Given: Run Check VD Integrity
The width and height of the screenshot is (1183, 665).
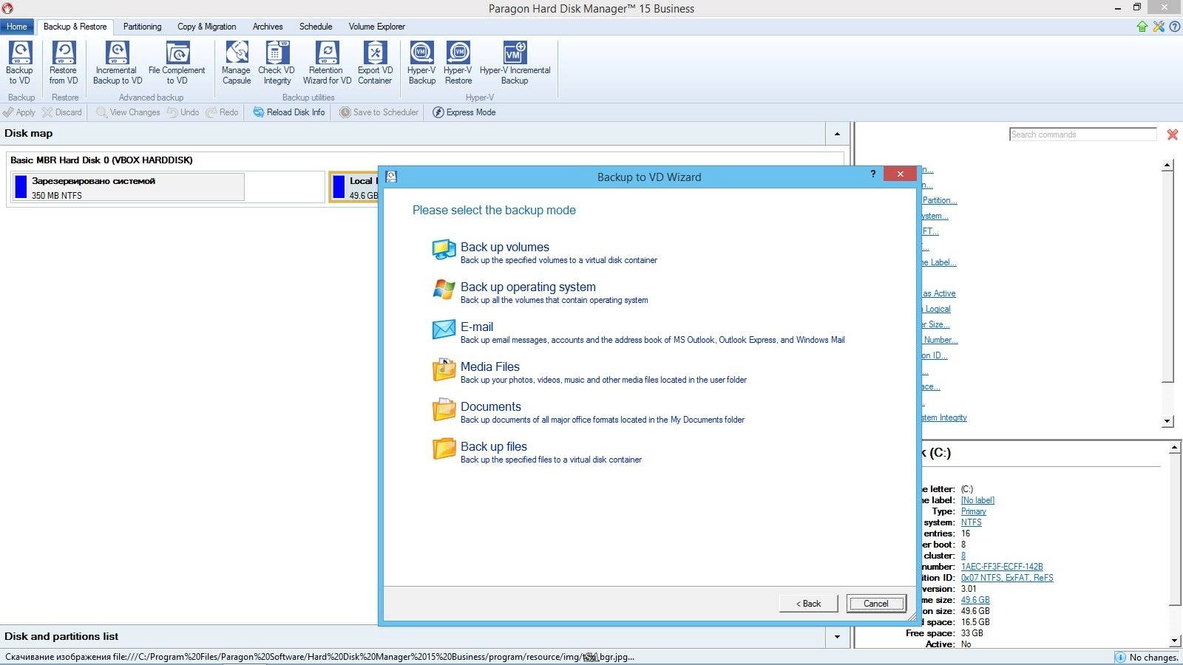Looking at the screenshot, I should (x=277, y=64).
